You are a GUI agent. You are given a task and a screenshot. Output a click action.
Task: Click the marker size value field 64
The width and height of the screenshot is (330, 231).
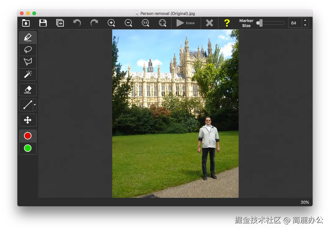point(295,23)
